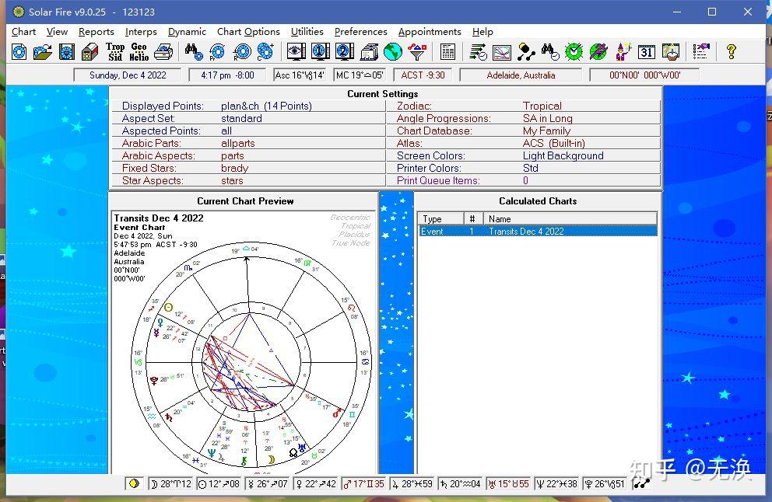Image resolution: width=772 pixels, height=502 pixels.
Task: Click the date field Sunday, Dec 4 2022
Action: (128, 75)
